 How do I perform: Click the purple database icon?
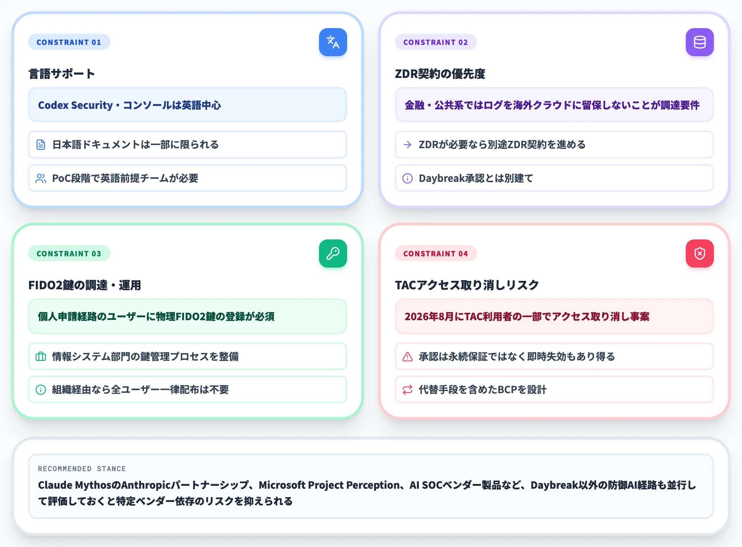[699, 42]
